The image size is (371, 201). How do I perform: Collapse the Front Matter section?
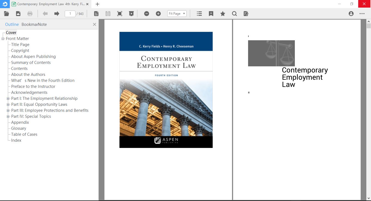point(3,39)
